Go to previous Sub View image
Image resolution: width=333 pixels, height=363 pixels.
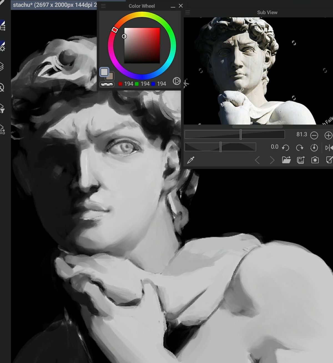tap(257, 160)
